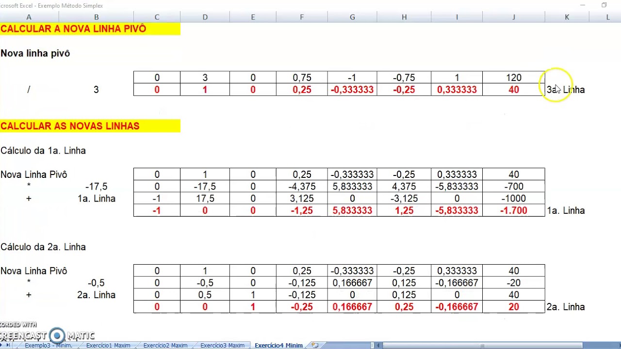This screenshot has height=349, width=621.
Task: Select the multiplier cell -0,5 in column B
Action: tap(96, 283)
